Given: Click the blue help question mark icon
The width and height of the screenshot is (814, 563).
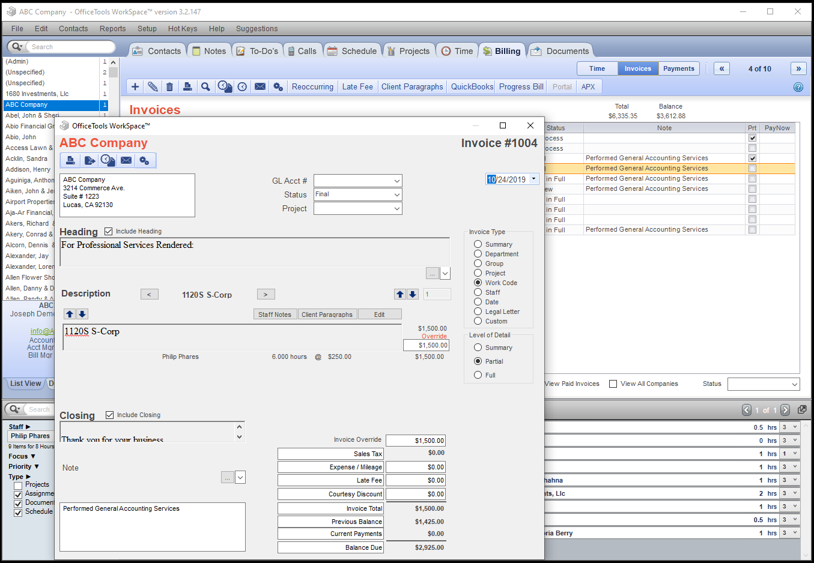Looking at the screenshot, I should click(798, 87).
